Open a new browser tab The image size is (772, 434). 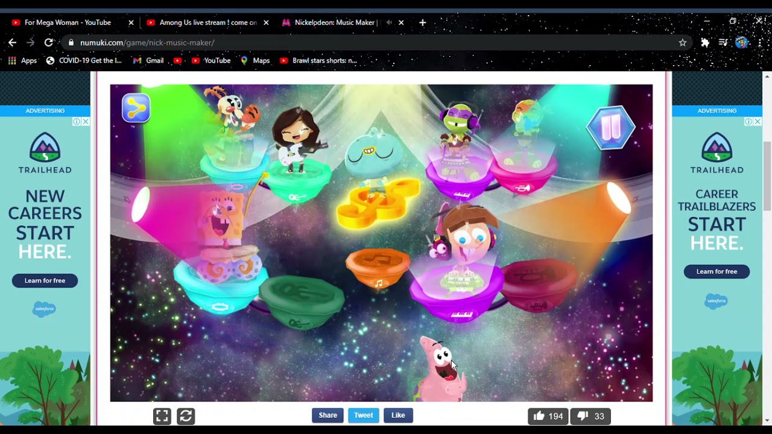pos(423,22)
